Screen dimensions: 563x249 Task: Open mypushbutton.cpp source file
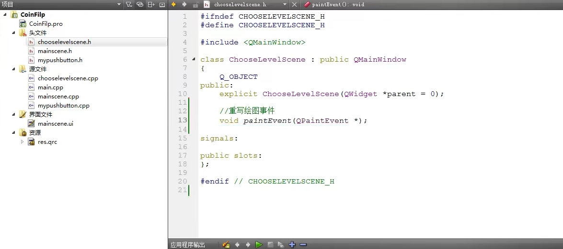pyautogui.click(x=64, y=106)
